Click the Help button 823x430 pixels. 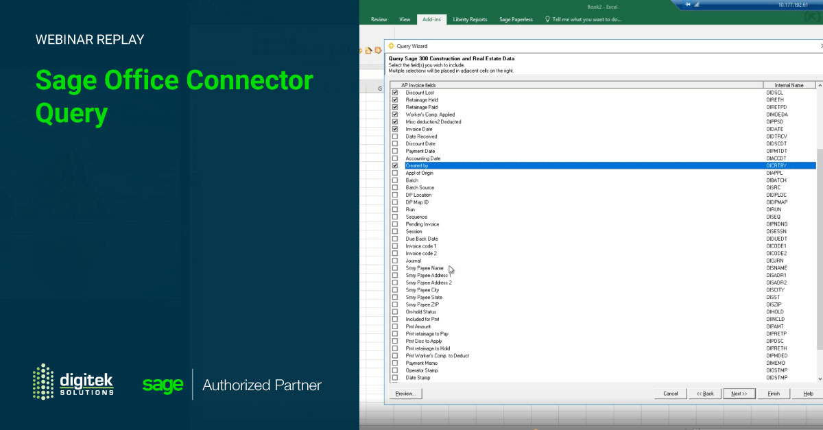(808, 394)
